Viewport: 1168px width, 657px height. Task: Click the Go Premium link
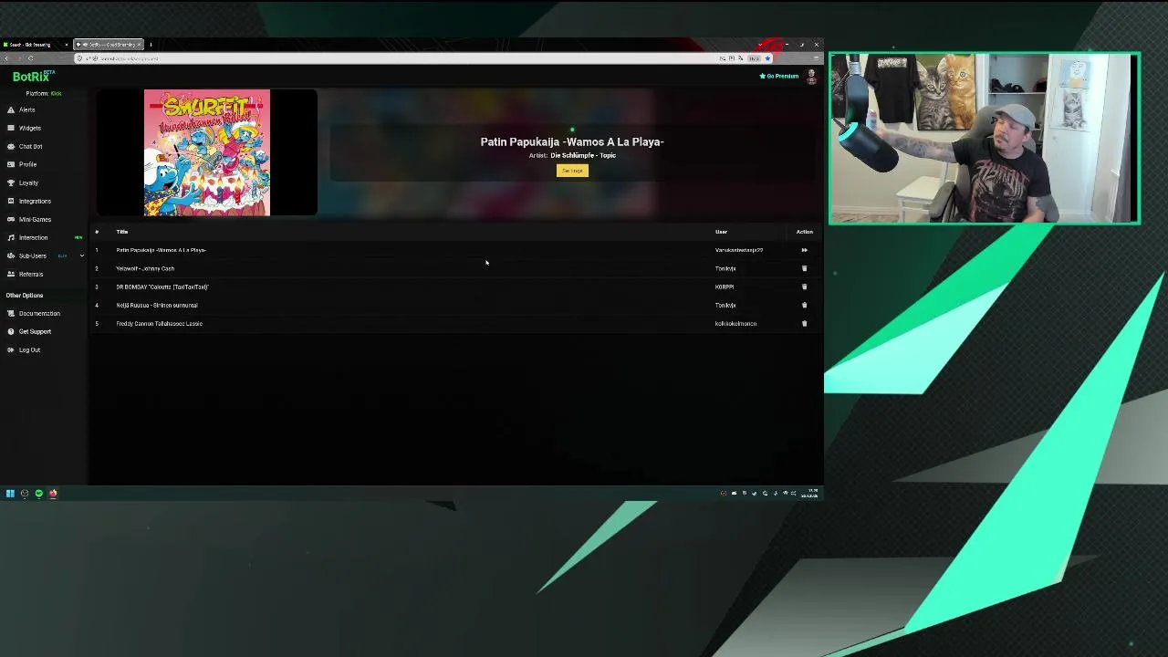tap(779, 76)
